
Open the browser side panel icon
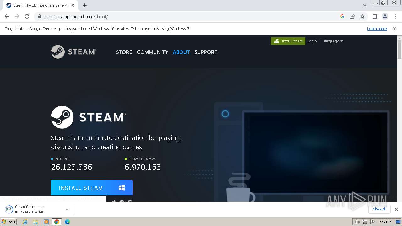click(x=375, y=16)
